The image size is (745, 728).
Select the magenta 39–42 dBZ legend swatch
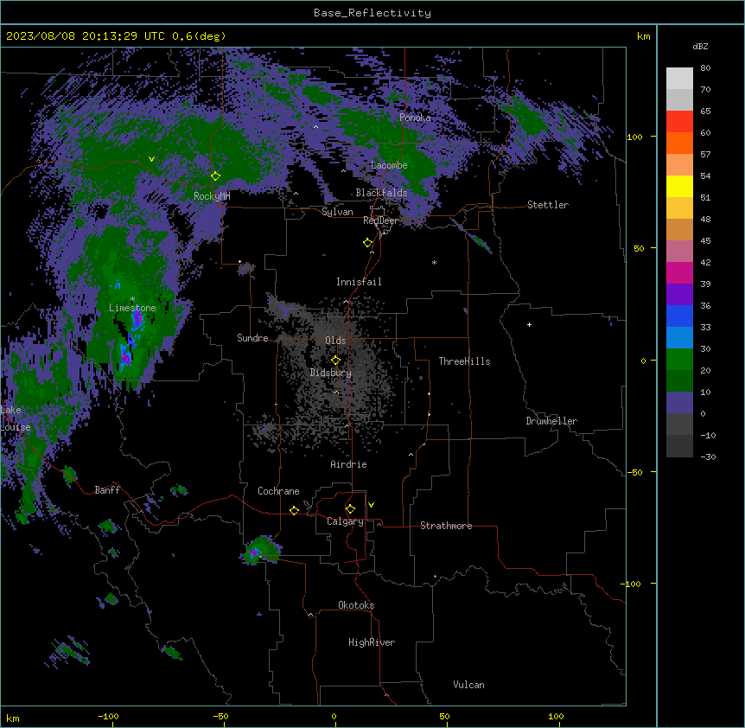(x=679, y=272)
